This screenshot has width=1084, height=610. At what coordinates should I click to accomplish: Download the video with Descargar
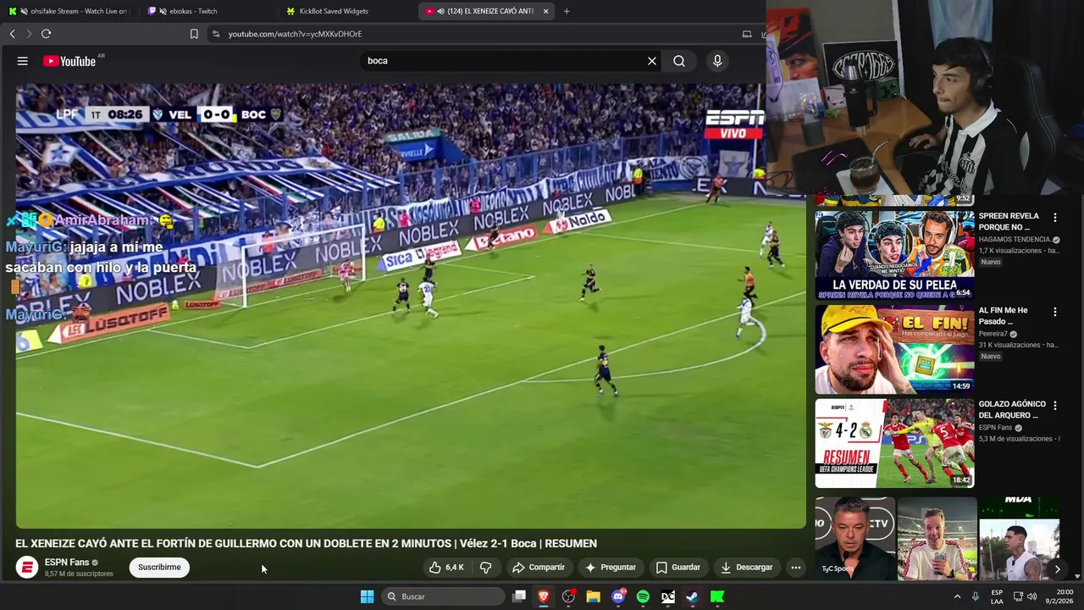[747, 567]
